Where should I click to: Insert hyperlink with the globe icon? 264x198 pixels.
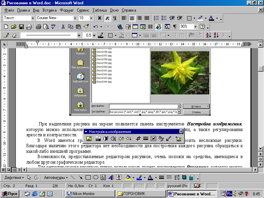click(x=120, y=27)
